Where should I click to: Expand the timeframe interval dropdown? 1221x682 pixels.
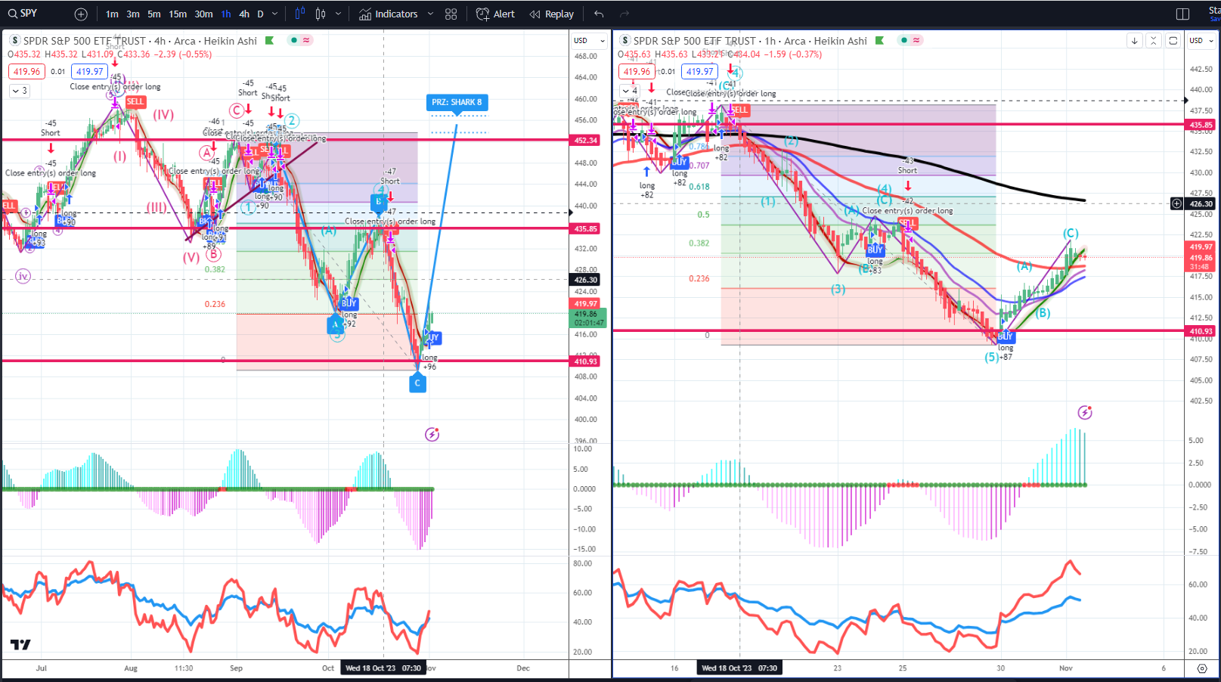click(x=274, y=14)
